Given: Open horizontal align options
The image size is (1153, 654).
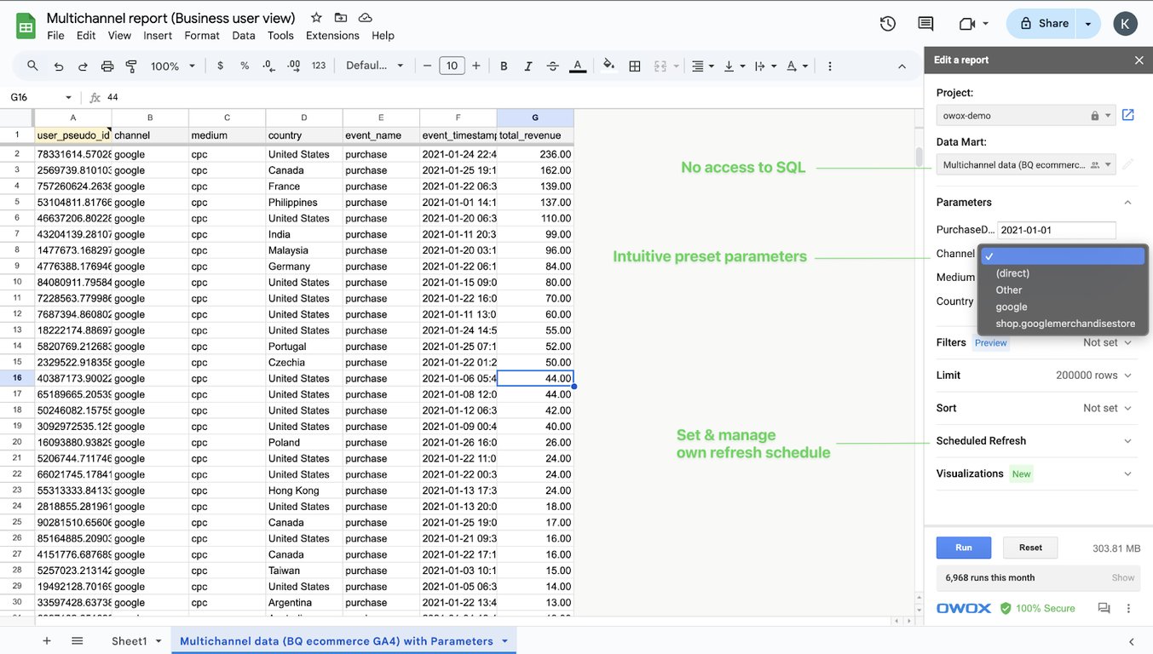Looking at the screenshot, I should (702, 66).
